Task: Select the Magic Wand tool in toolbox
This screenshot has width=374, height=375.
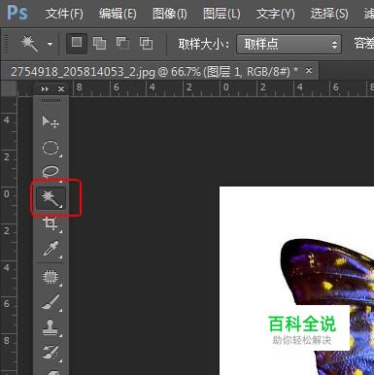Action: [x=51, y=198]
